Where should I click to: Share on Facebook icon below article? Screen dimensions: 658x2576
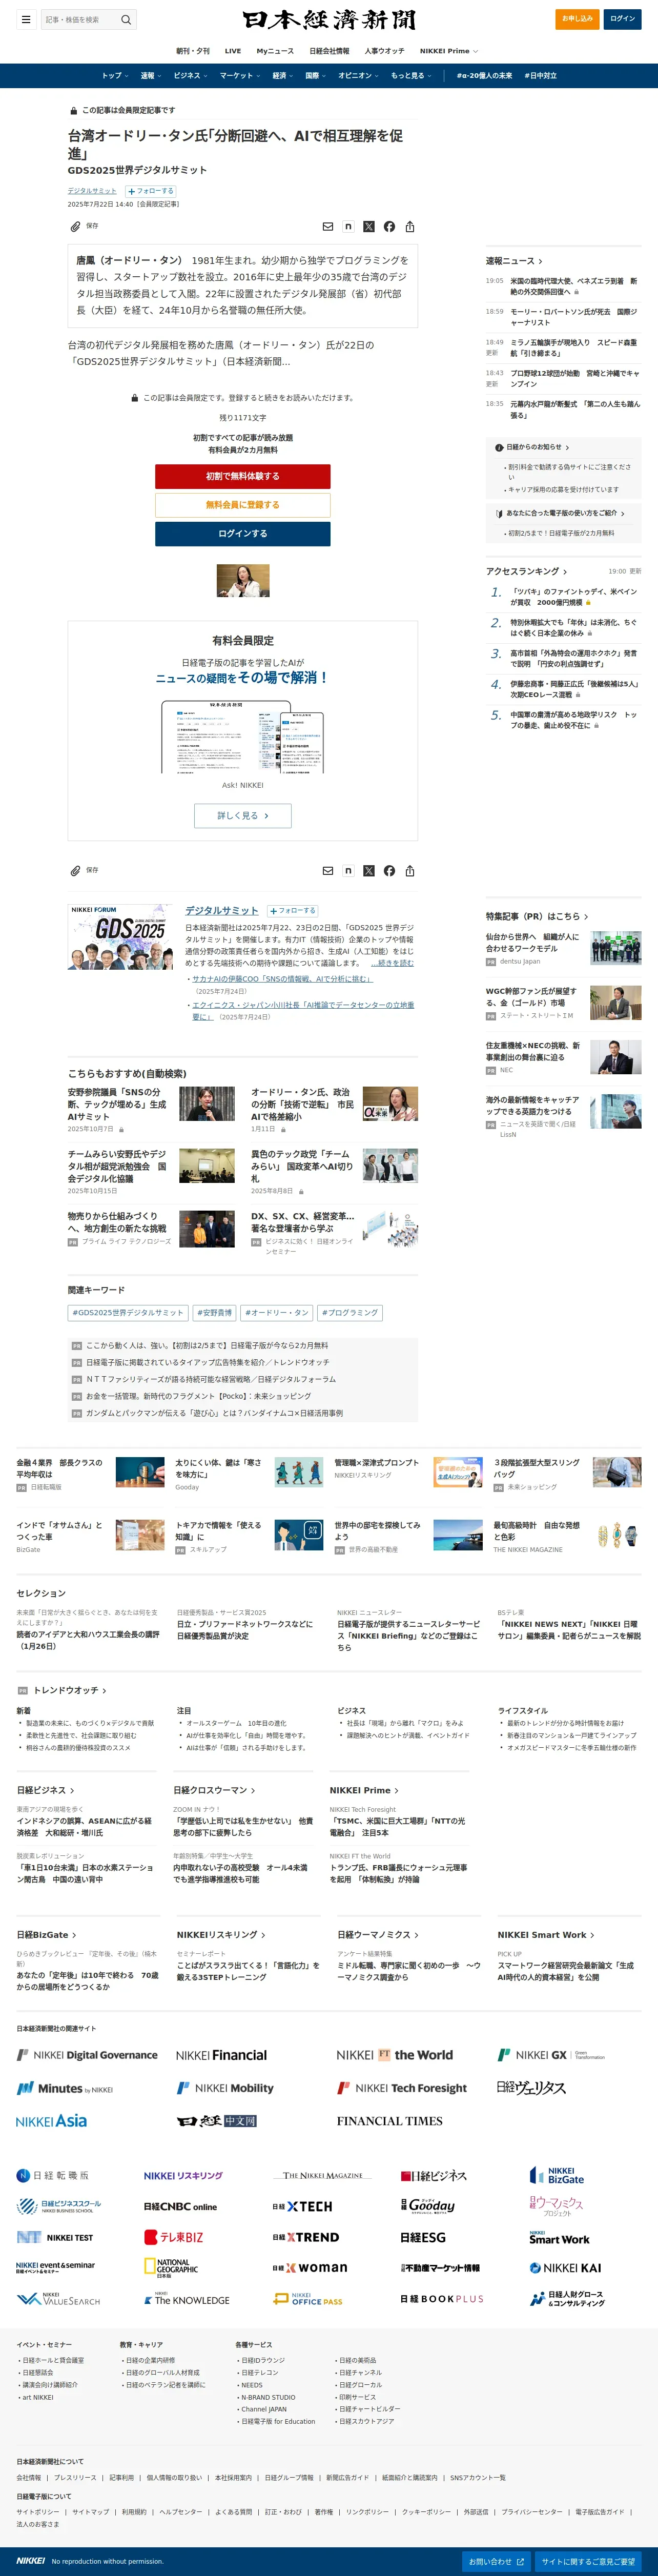click(x=389, y=871)
